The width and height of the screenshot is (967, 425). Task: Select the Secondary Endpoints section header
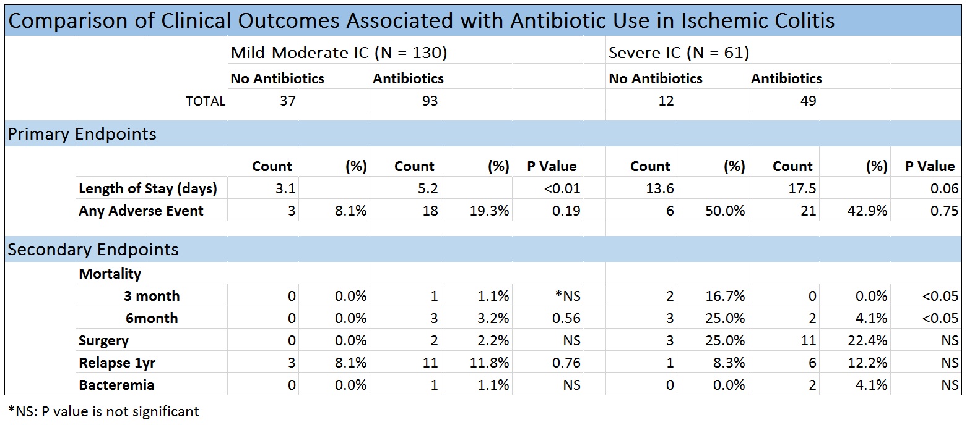click(93, 250)
